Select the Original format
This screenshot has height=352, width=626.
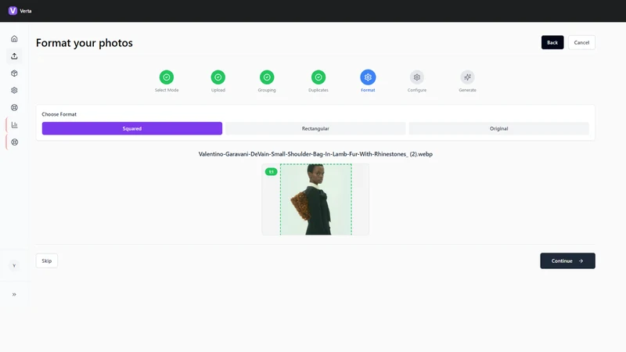tap(498, 128)
